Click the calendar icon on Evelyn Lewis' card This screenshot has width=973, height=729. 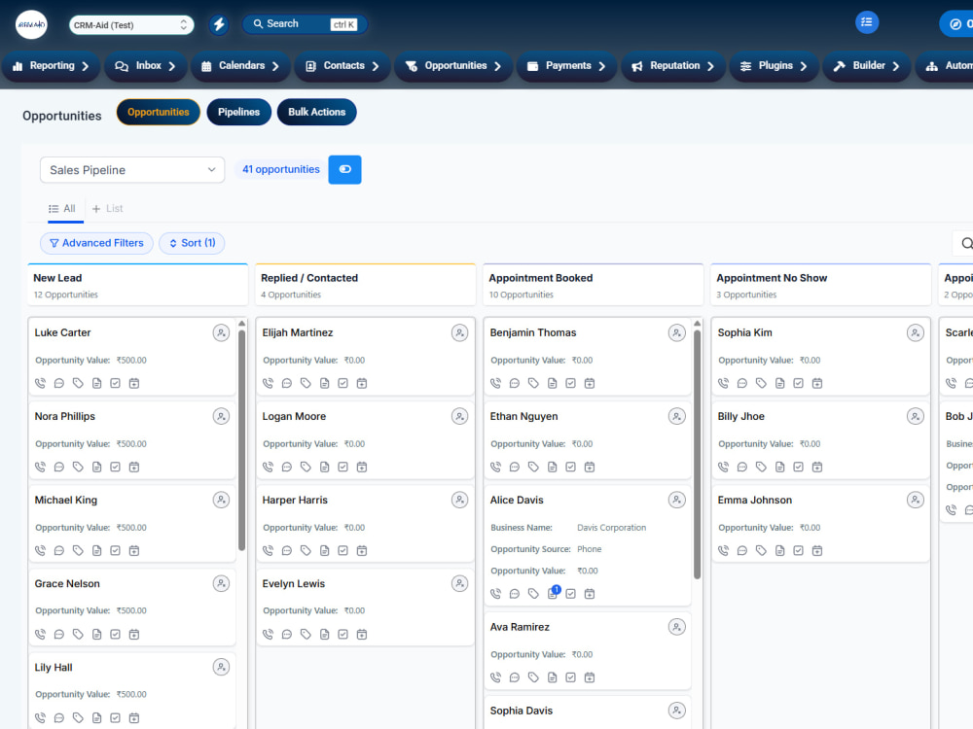pyautogui.click(x=362, y=634)
